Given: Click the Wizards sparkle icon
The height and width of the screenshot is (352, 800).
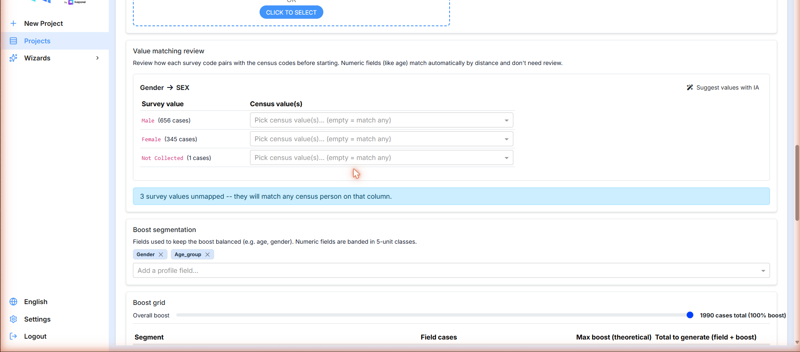Looking at the screenshot, I should click(13, 58).
